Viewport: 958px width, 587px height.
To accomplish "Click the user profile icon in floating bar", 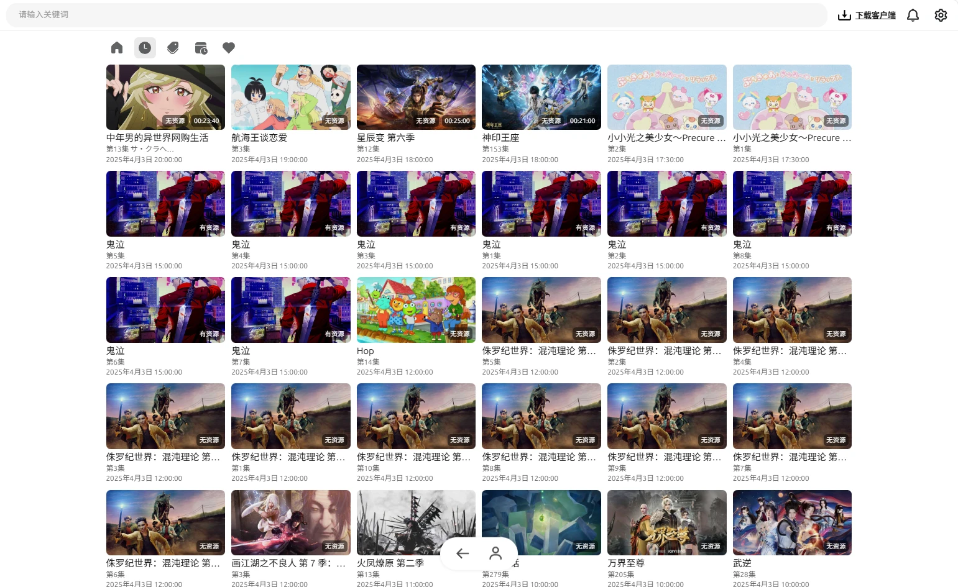I will click(495, 553).
